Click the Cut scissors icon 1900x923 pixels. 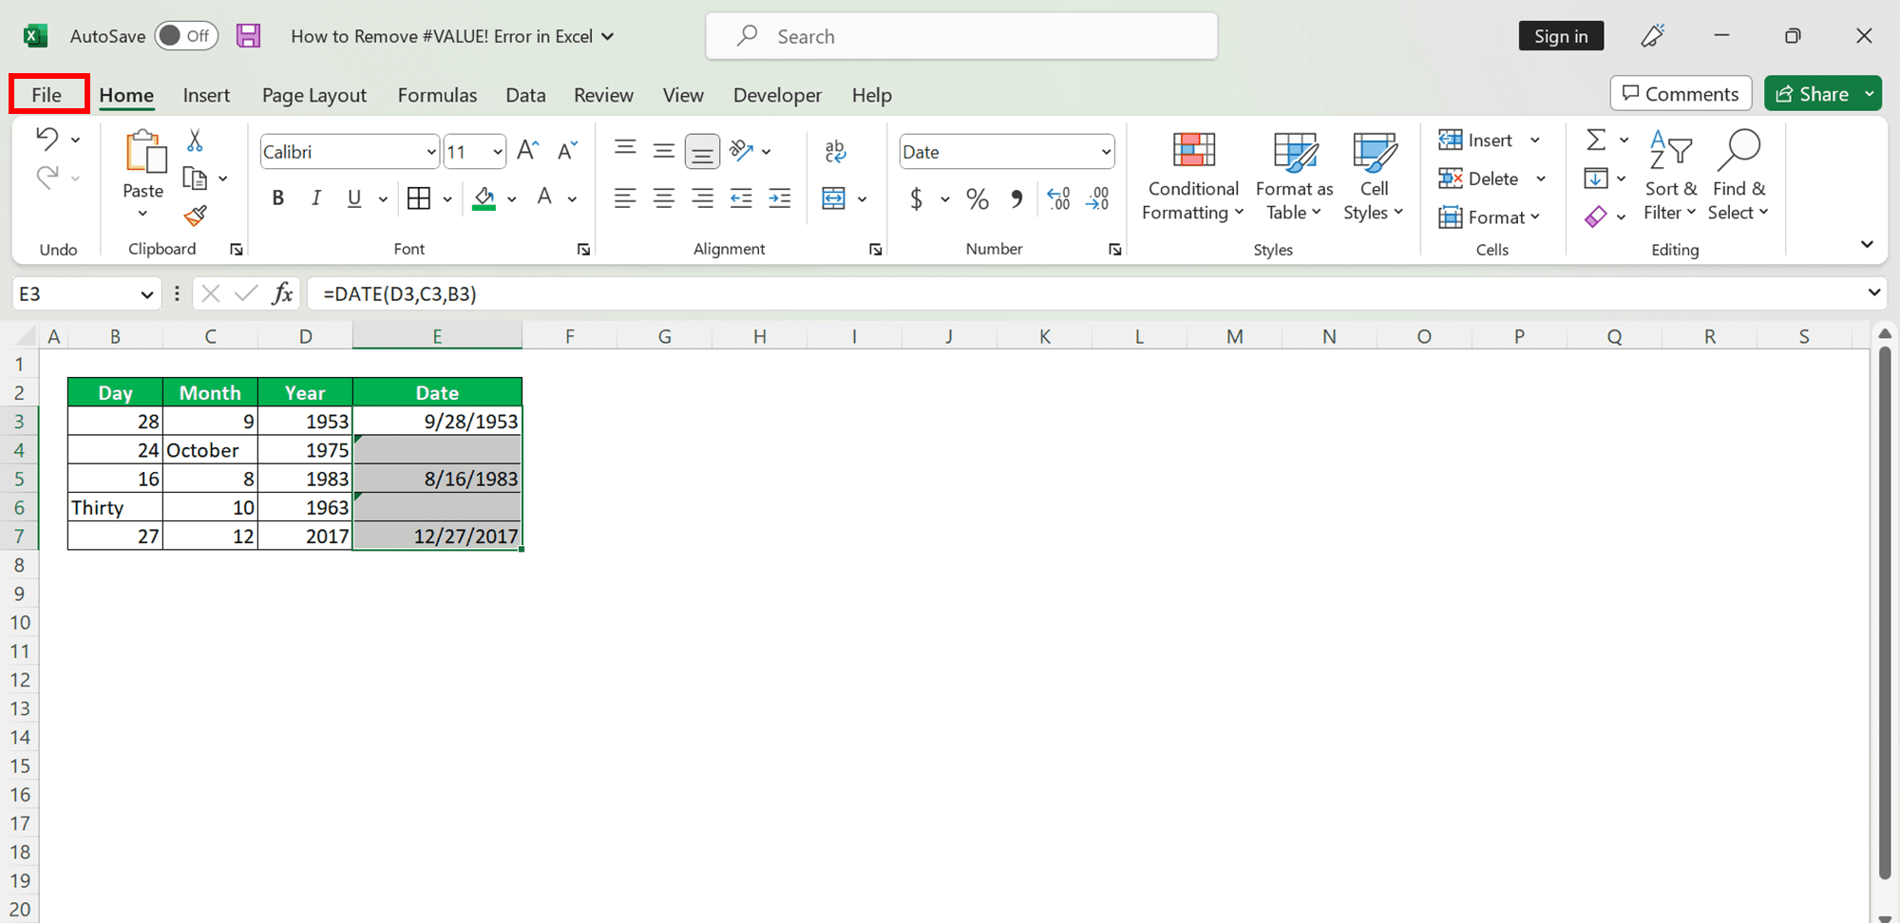pos(195,141)
